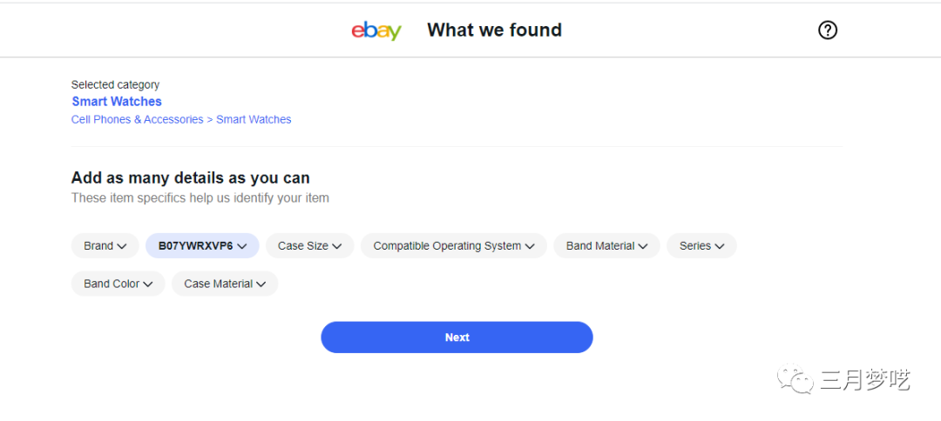The height and width of the screenshot is (421, 941).
Task: Expand the Case Size dropdown
Action: pyautogui.click(x=309, y=246)
